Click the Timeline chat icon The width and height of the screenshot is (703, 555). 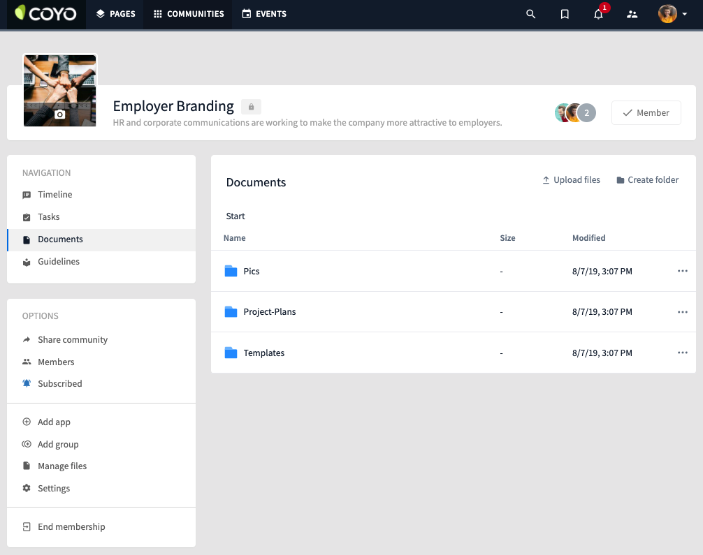pyautogui.click(x=27, y=195)
